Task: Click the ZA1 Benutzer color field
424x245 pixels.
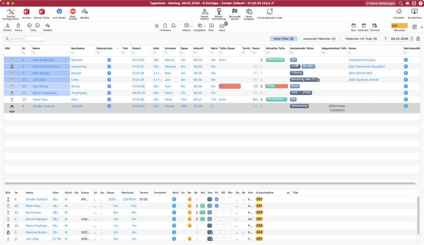Action: pos(399,26)
